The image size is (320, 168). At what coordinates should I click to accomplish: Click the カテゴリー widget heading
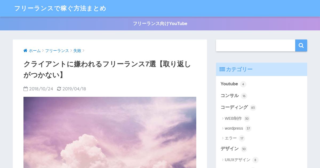pos(262,69)
